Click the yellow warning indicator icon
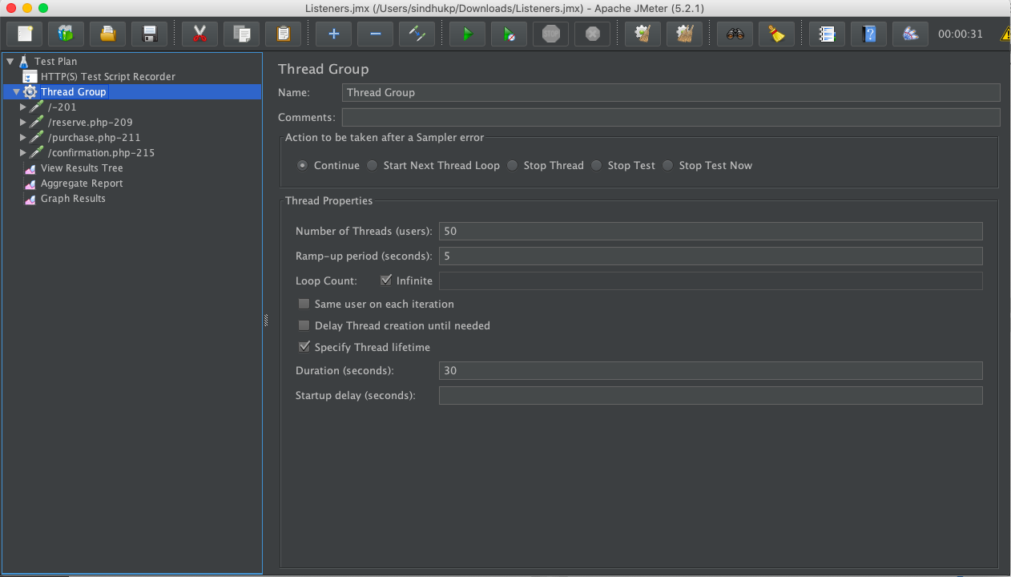 click(x=1006, y=34)
